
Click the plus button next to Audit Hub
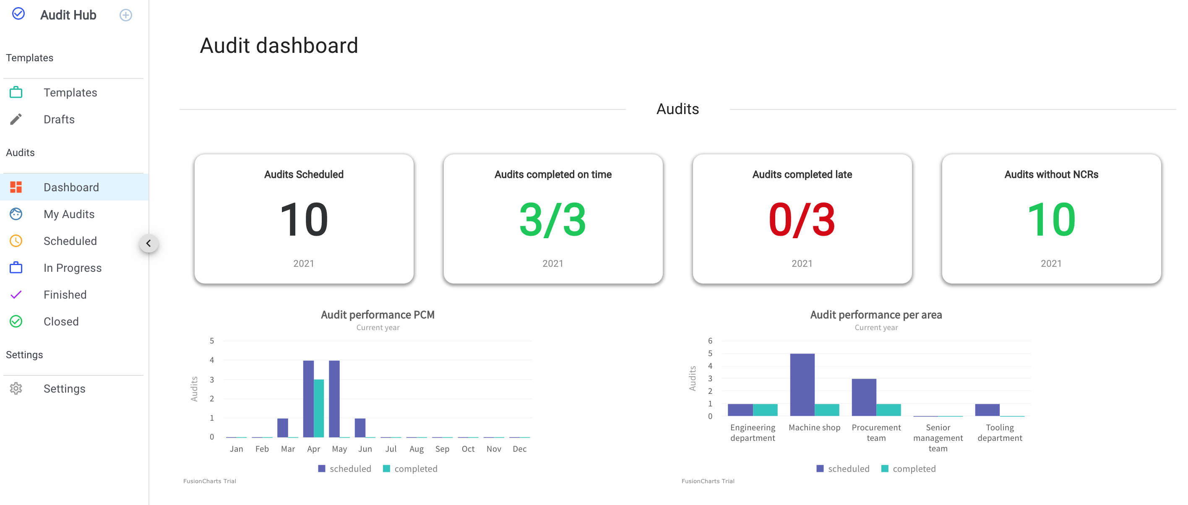point(125,14)
